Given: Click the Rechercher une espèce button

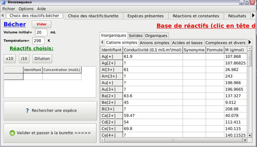Looking at the screenshot, I should [x=50, y=111].
